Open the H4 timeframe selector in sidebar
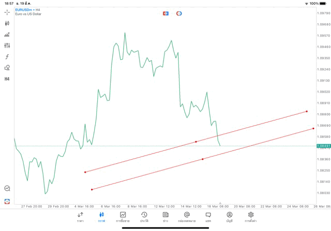This screenshot has height=231, width=331. click(x=7, y=79)
